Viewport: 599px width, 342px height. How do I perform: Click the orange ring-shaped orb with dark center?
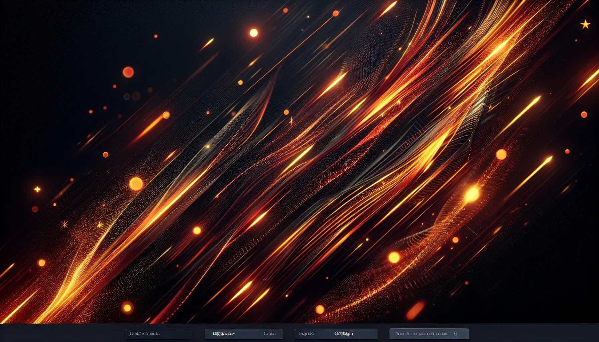click(x=128, y=72)
